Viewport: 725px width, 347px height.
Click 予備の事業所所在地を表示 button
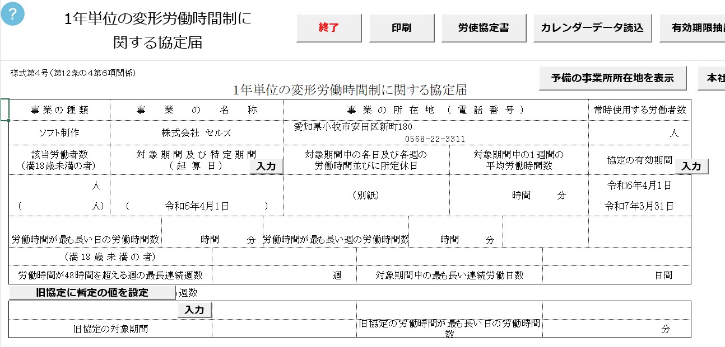pyautogui.click(x=612, y=78)
